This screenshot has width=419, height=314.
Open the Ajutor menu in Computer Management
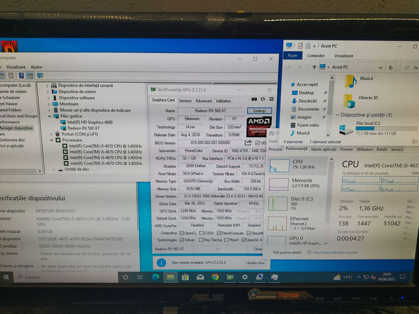pyautogui.click(x=36, y=67)
